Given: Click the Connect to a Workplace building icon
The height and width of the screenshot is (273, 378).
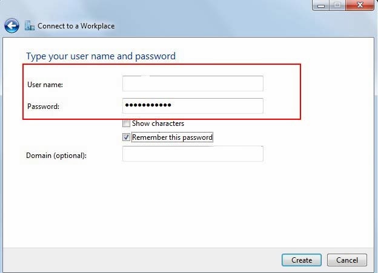Looking at the screenshot, I should coord(30,25).
